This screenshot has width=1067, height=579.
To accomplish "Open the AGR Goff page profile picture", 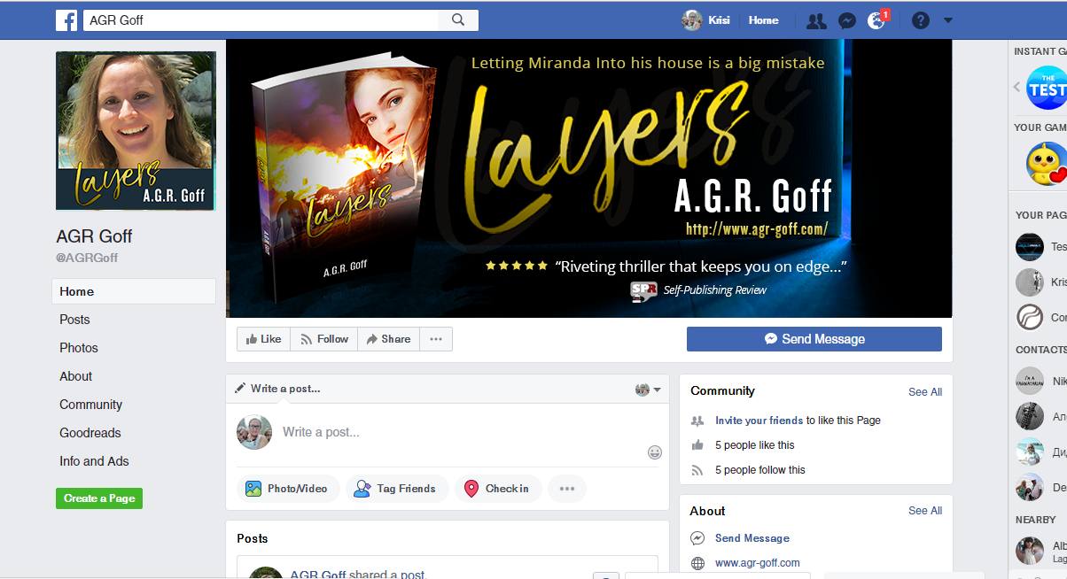I will (x=136, y=130).
